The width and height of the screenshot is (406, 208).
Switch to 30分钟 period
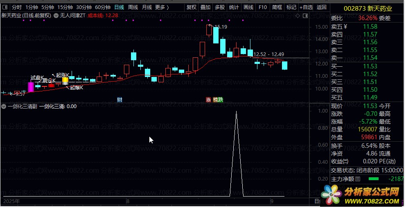coord(84,7)
